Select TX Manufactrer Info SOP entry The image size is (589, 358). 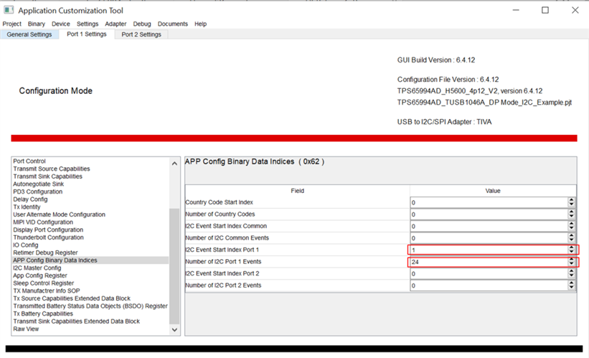click(x=47, y=291)
